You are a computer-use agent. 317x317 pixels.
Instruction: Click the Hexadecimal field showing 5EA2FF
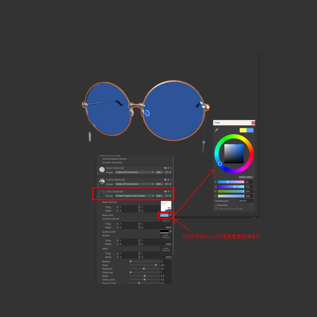[245, 201]
